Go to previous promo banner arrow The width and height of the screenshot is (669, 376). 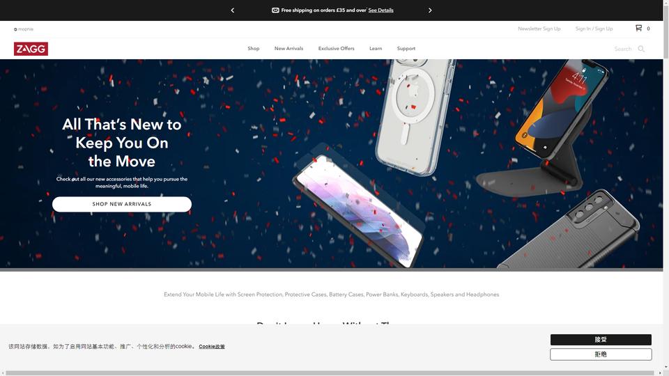(233, 10)
